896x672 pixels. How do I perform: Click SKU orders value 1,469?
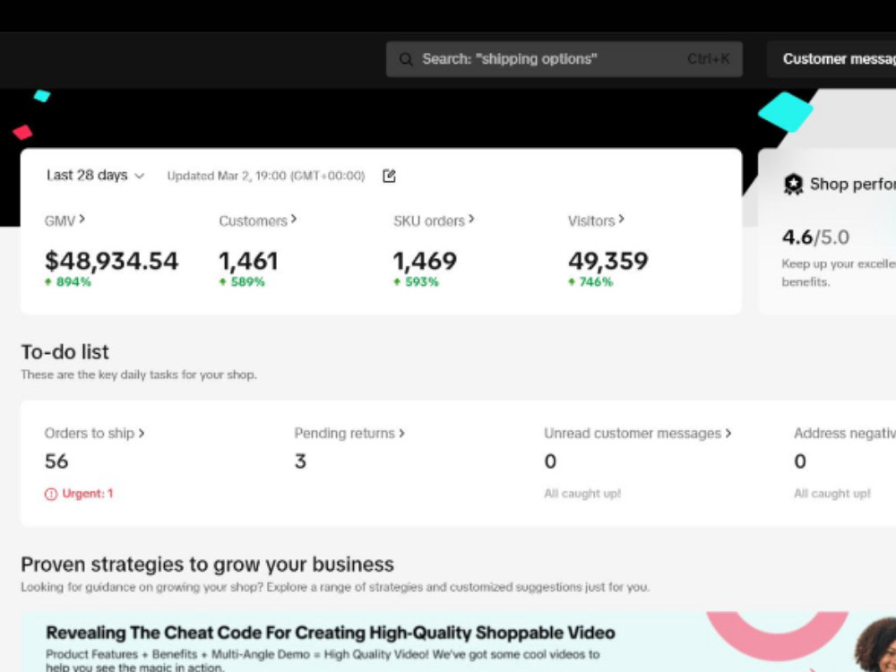tap(425, 261)
